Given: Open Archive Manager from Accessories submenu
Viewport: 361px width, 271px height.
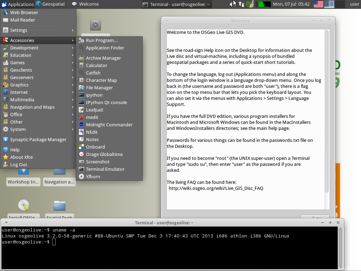Looking at the screenshot, I should pyautogui.click(x=109, y=58).
